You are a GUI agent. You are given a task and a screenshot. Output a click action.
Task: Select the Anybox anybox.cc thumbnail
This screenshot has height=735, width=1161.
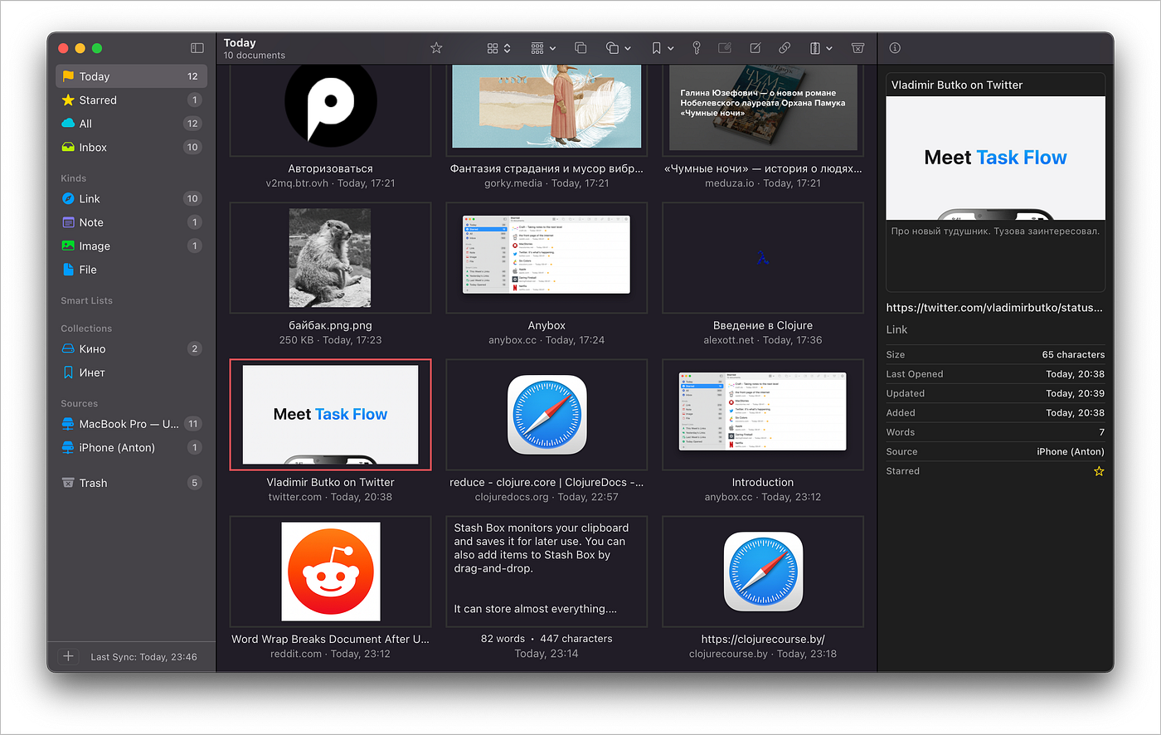point(546,258)
